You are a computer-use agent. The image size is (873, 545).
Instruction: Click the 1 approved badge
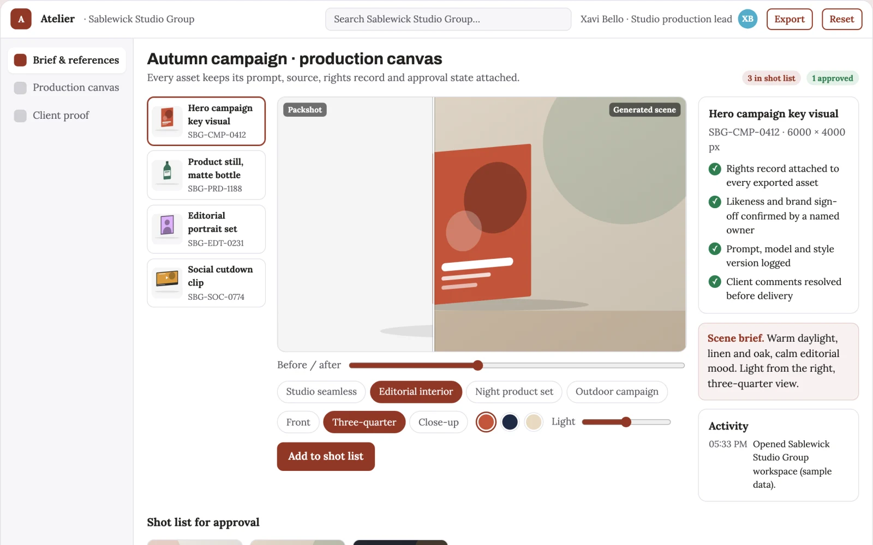pos(832,78)
